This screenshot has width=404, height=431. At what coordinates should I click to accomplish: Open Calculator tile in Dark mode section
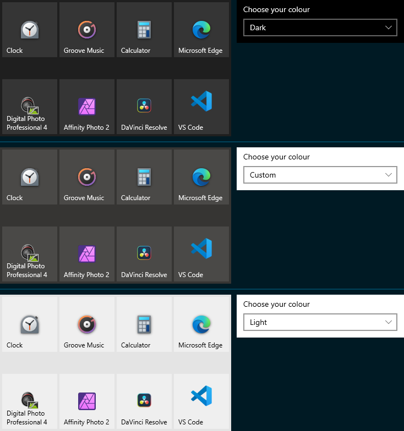click(x=144, y=30)
